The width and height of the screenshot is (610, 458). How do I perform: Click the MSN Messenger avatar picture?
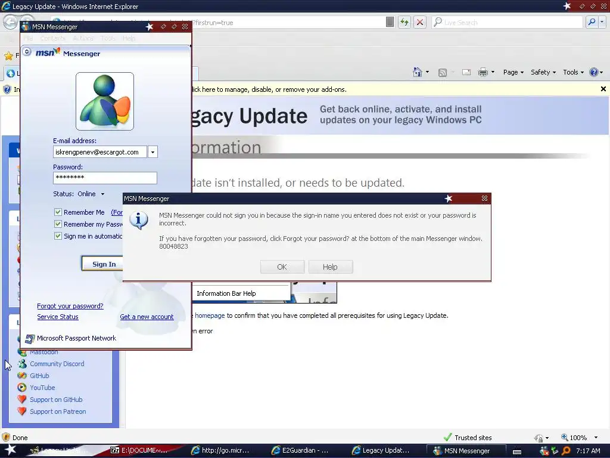pos(105,101)
